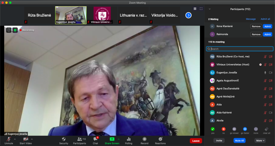Screen dimensions: 275x146
Task: Click the Mute All button
Action: pyautogui.click(x=239, y=140)
